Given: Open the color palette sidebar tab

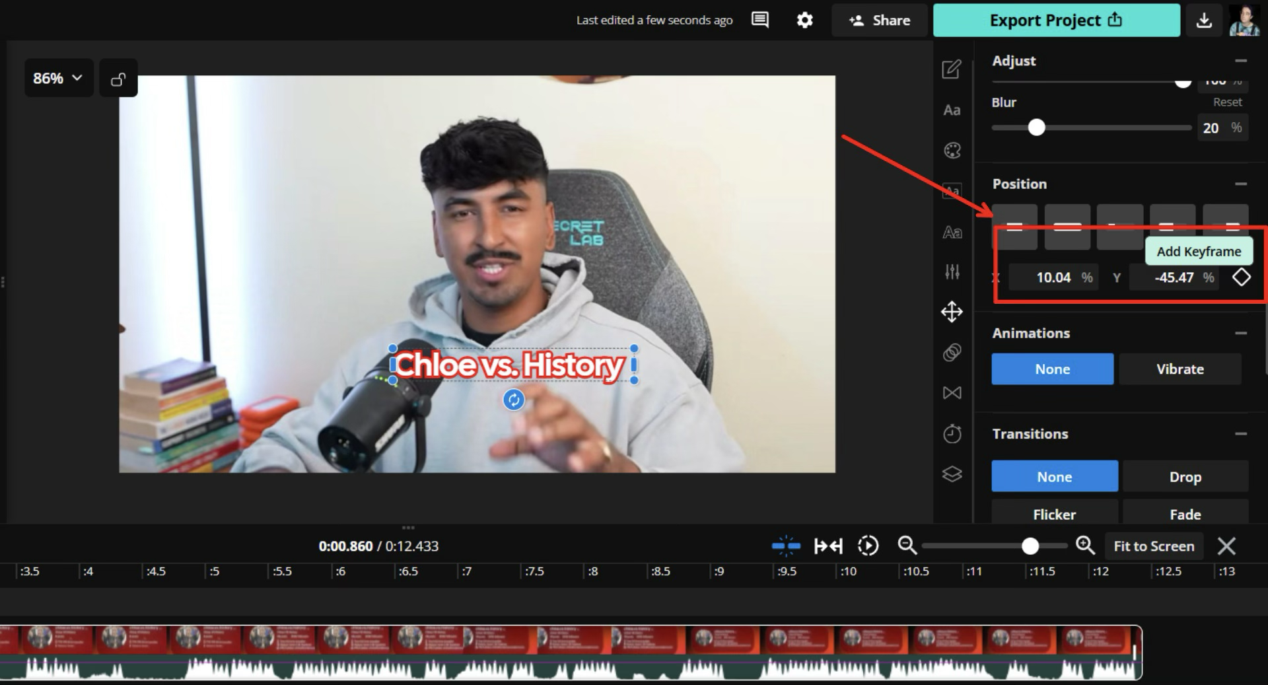Looking at the screenshot, I should pos(952,151).
